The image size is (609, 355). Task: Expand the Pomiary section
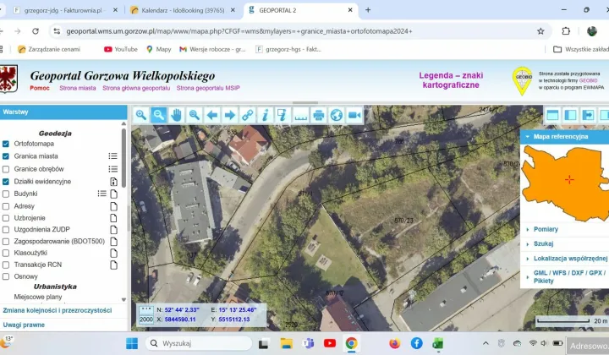546,229
